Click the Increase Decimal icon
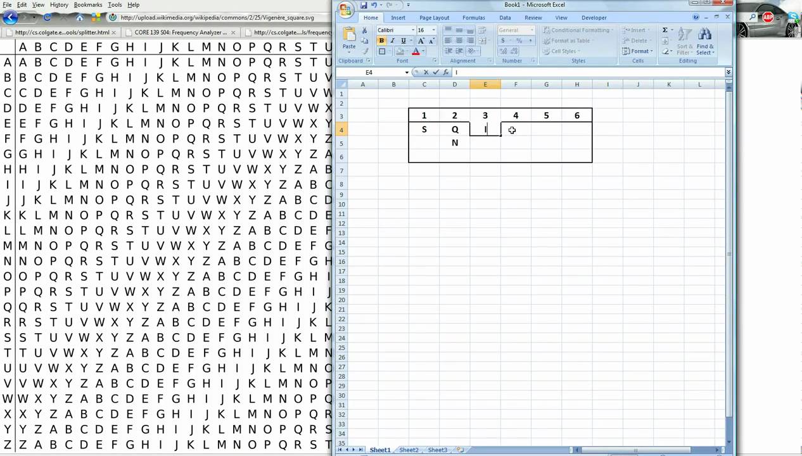This screenshot has width=802, height=456. (x=502, y=51)
